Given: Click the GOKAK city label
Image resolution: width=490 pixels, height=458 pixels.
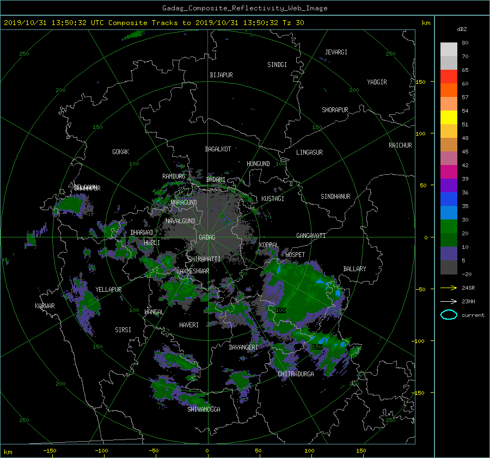Looking at the screenshot, I should click(x=120, y=152).
